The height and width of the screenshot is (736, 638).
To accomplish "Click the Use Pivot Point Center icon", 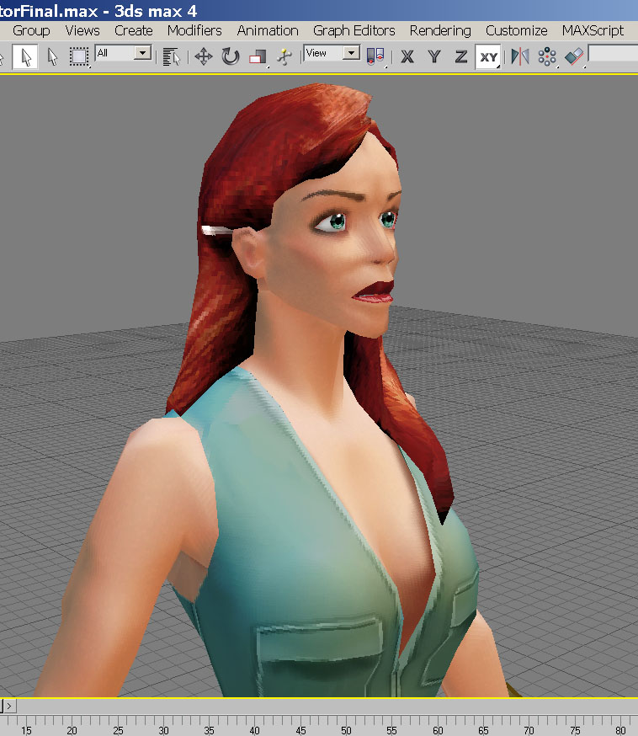I will (x=376, y=57).
